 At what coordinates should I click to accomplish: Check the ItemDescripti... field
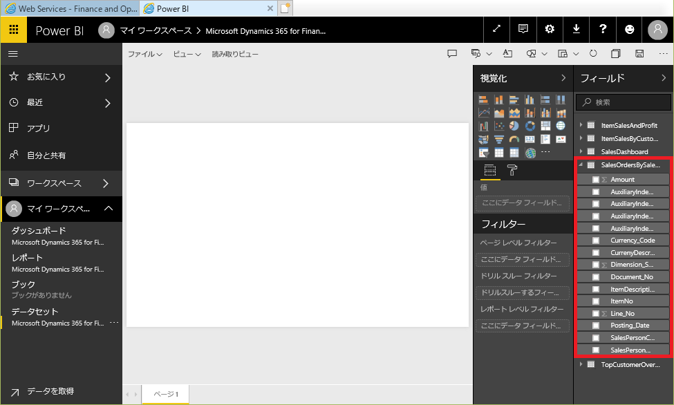596,290
